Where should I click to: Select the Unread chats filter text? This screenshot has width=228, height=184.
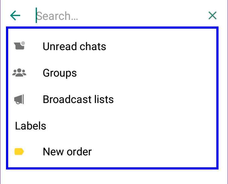click(75, 46)
